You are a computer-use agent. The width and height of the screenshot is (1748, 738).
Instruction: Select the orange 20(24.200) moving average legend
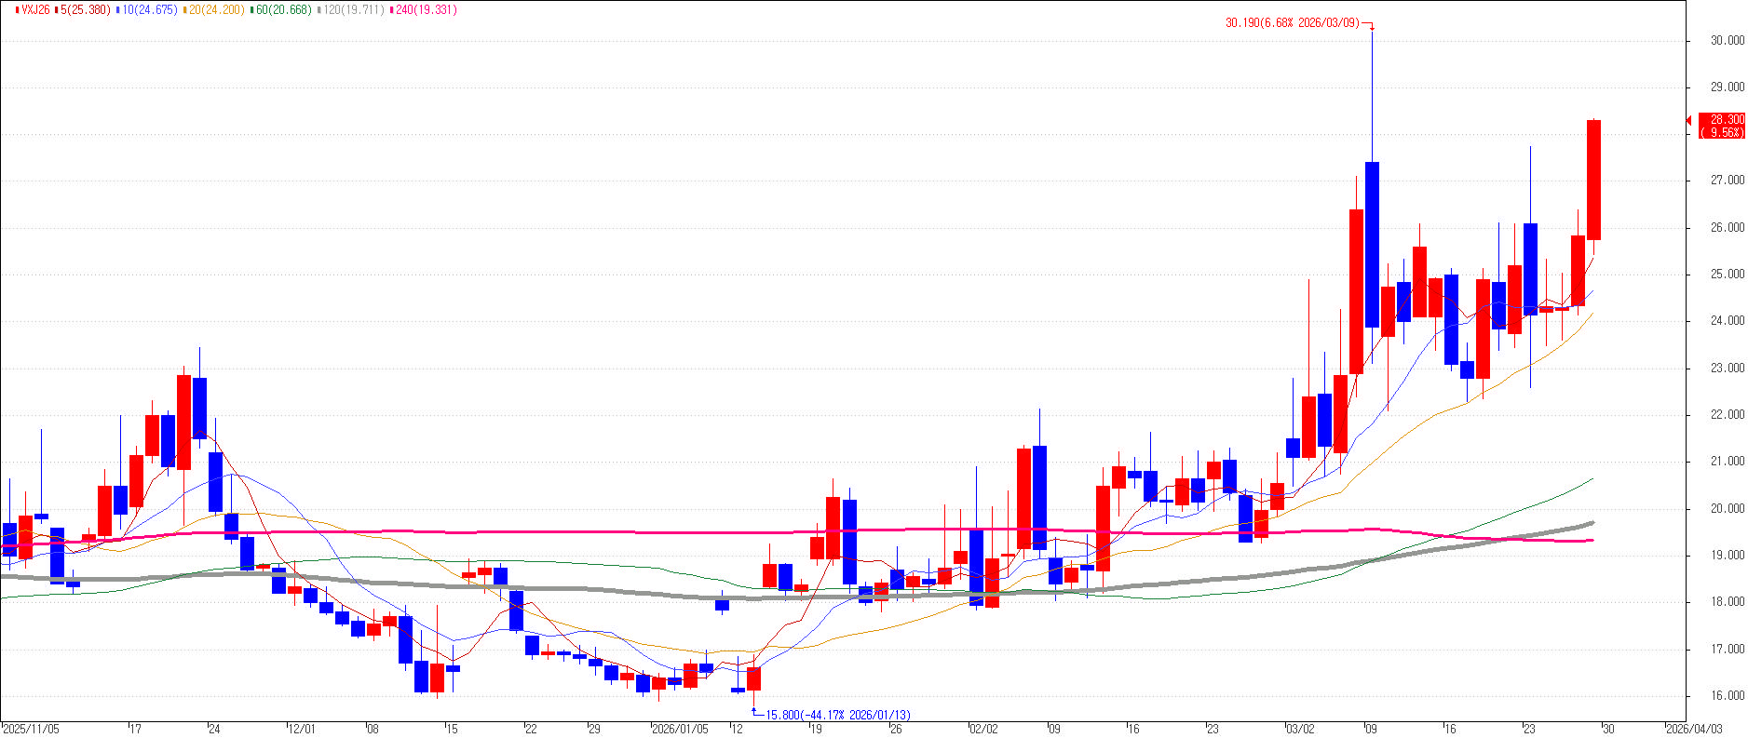tap(215, 10)
